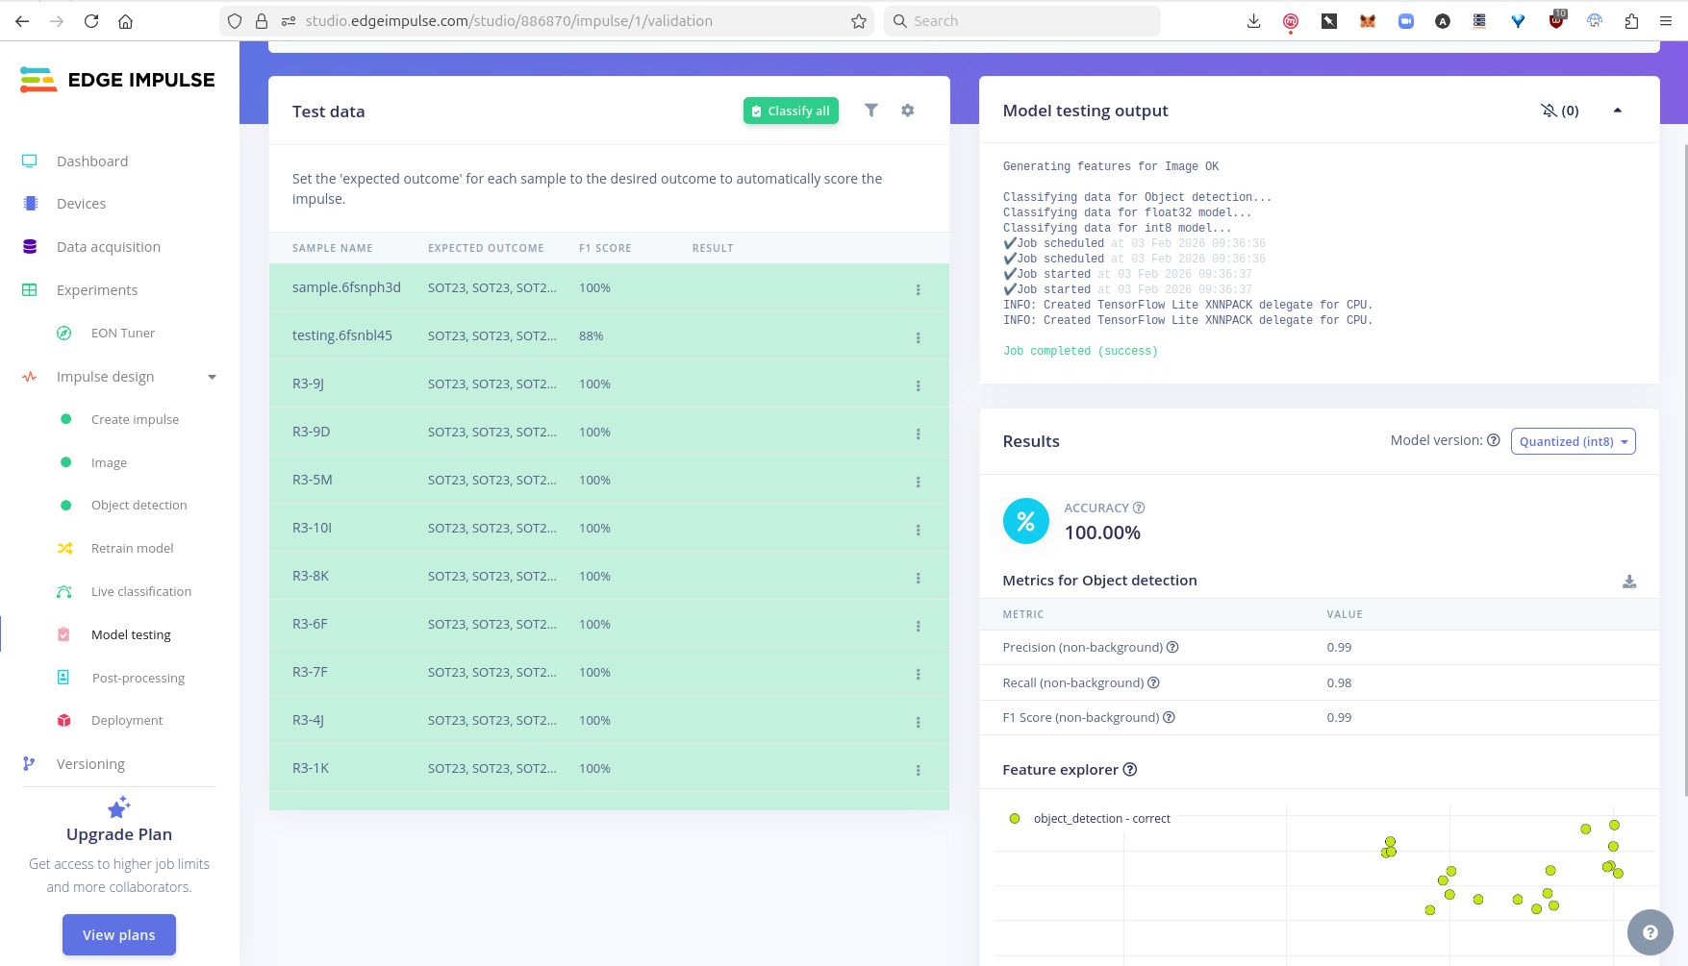
Task: Click the View plans button
Action: (119, 935)
